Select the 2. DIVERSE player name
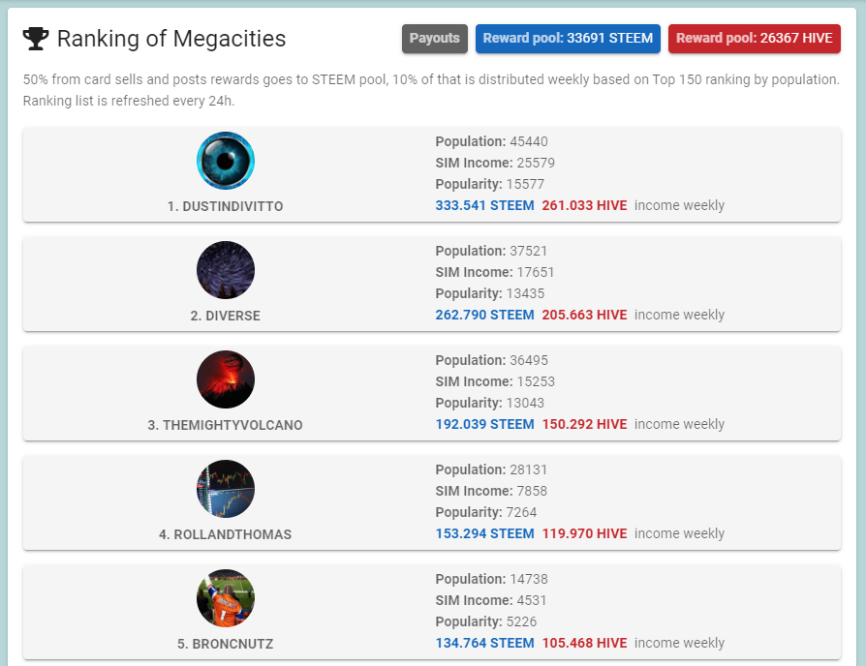Image resolution: width=866 pixels, height=666 pixels. (226, 316)
